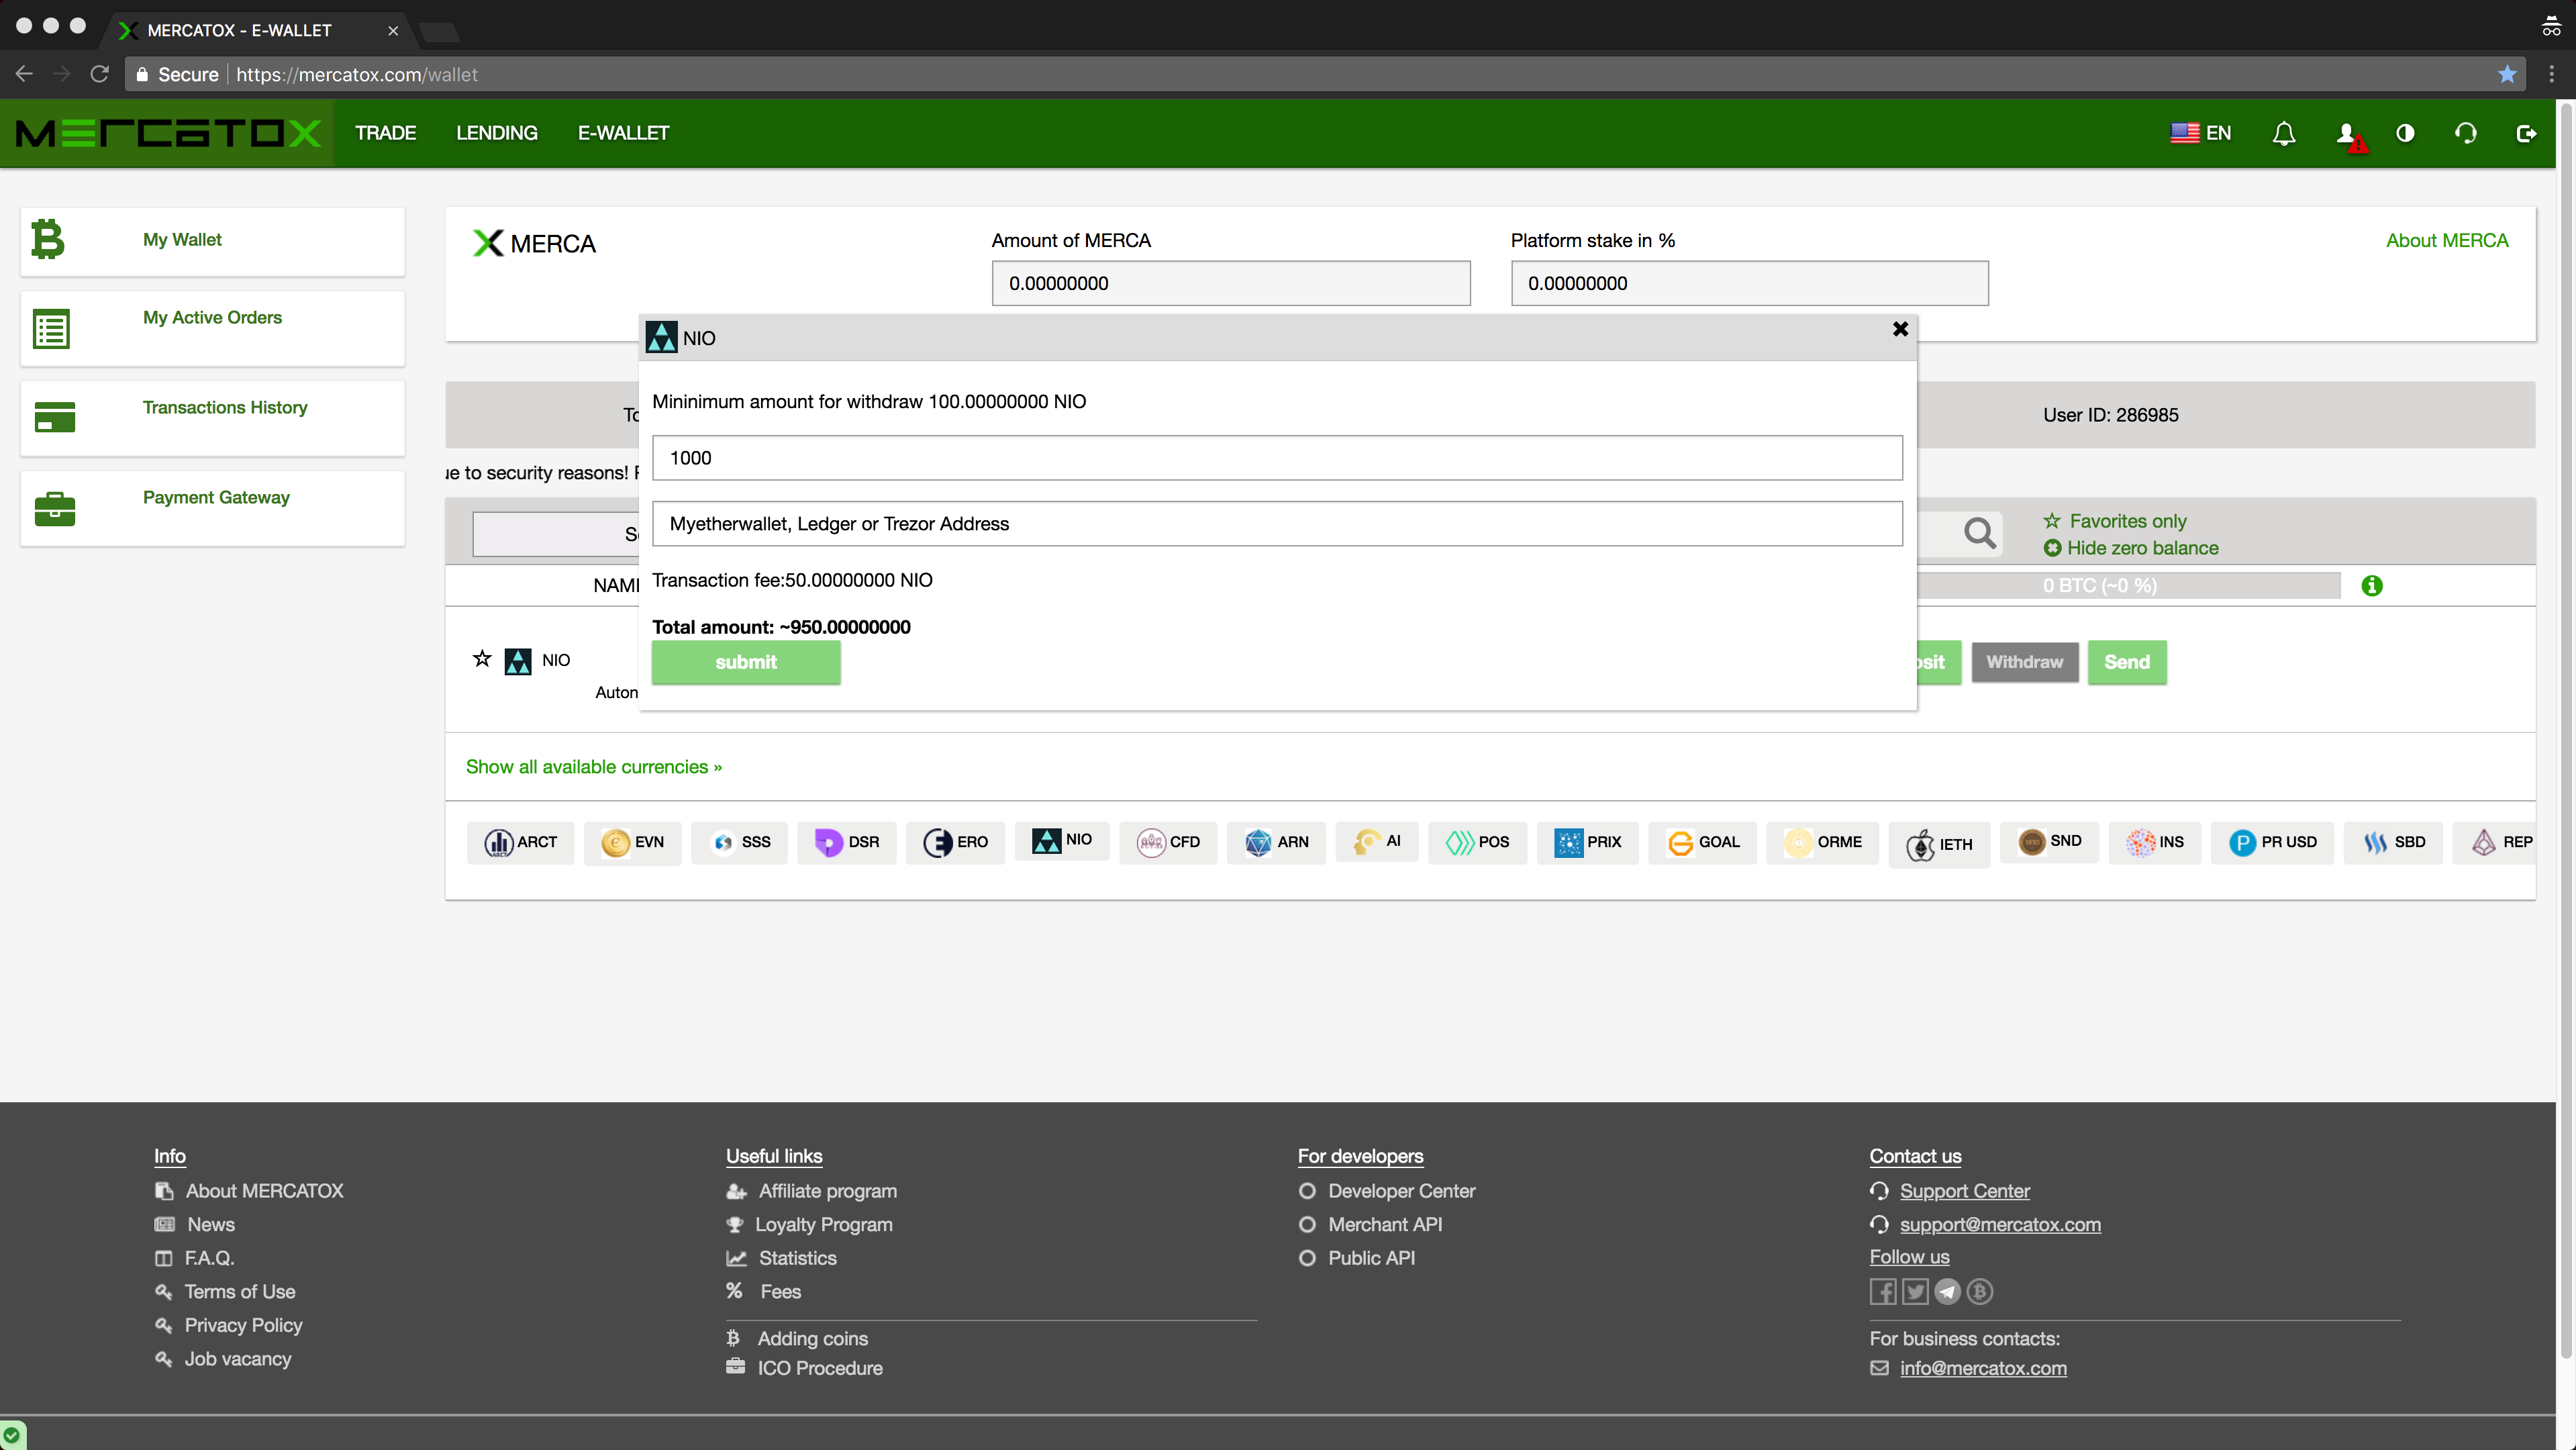Image resolution: width=2576 pixels, height=1450 pixels.
Task: Reload the page in browser
Action: [x=99, y=74]
